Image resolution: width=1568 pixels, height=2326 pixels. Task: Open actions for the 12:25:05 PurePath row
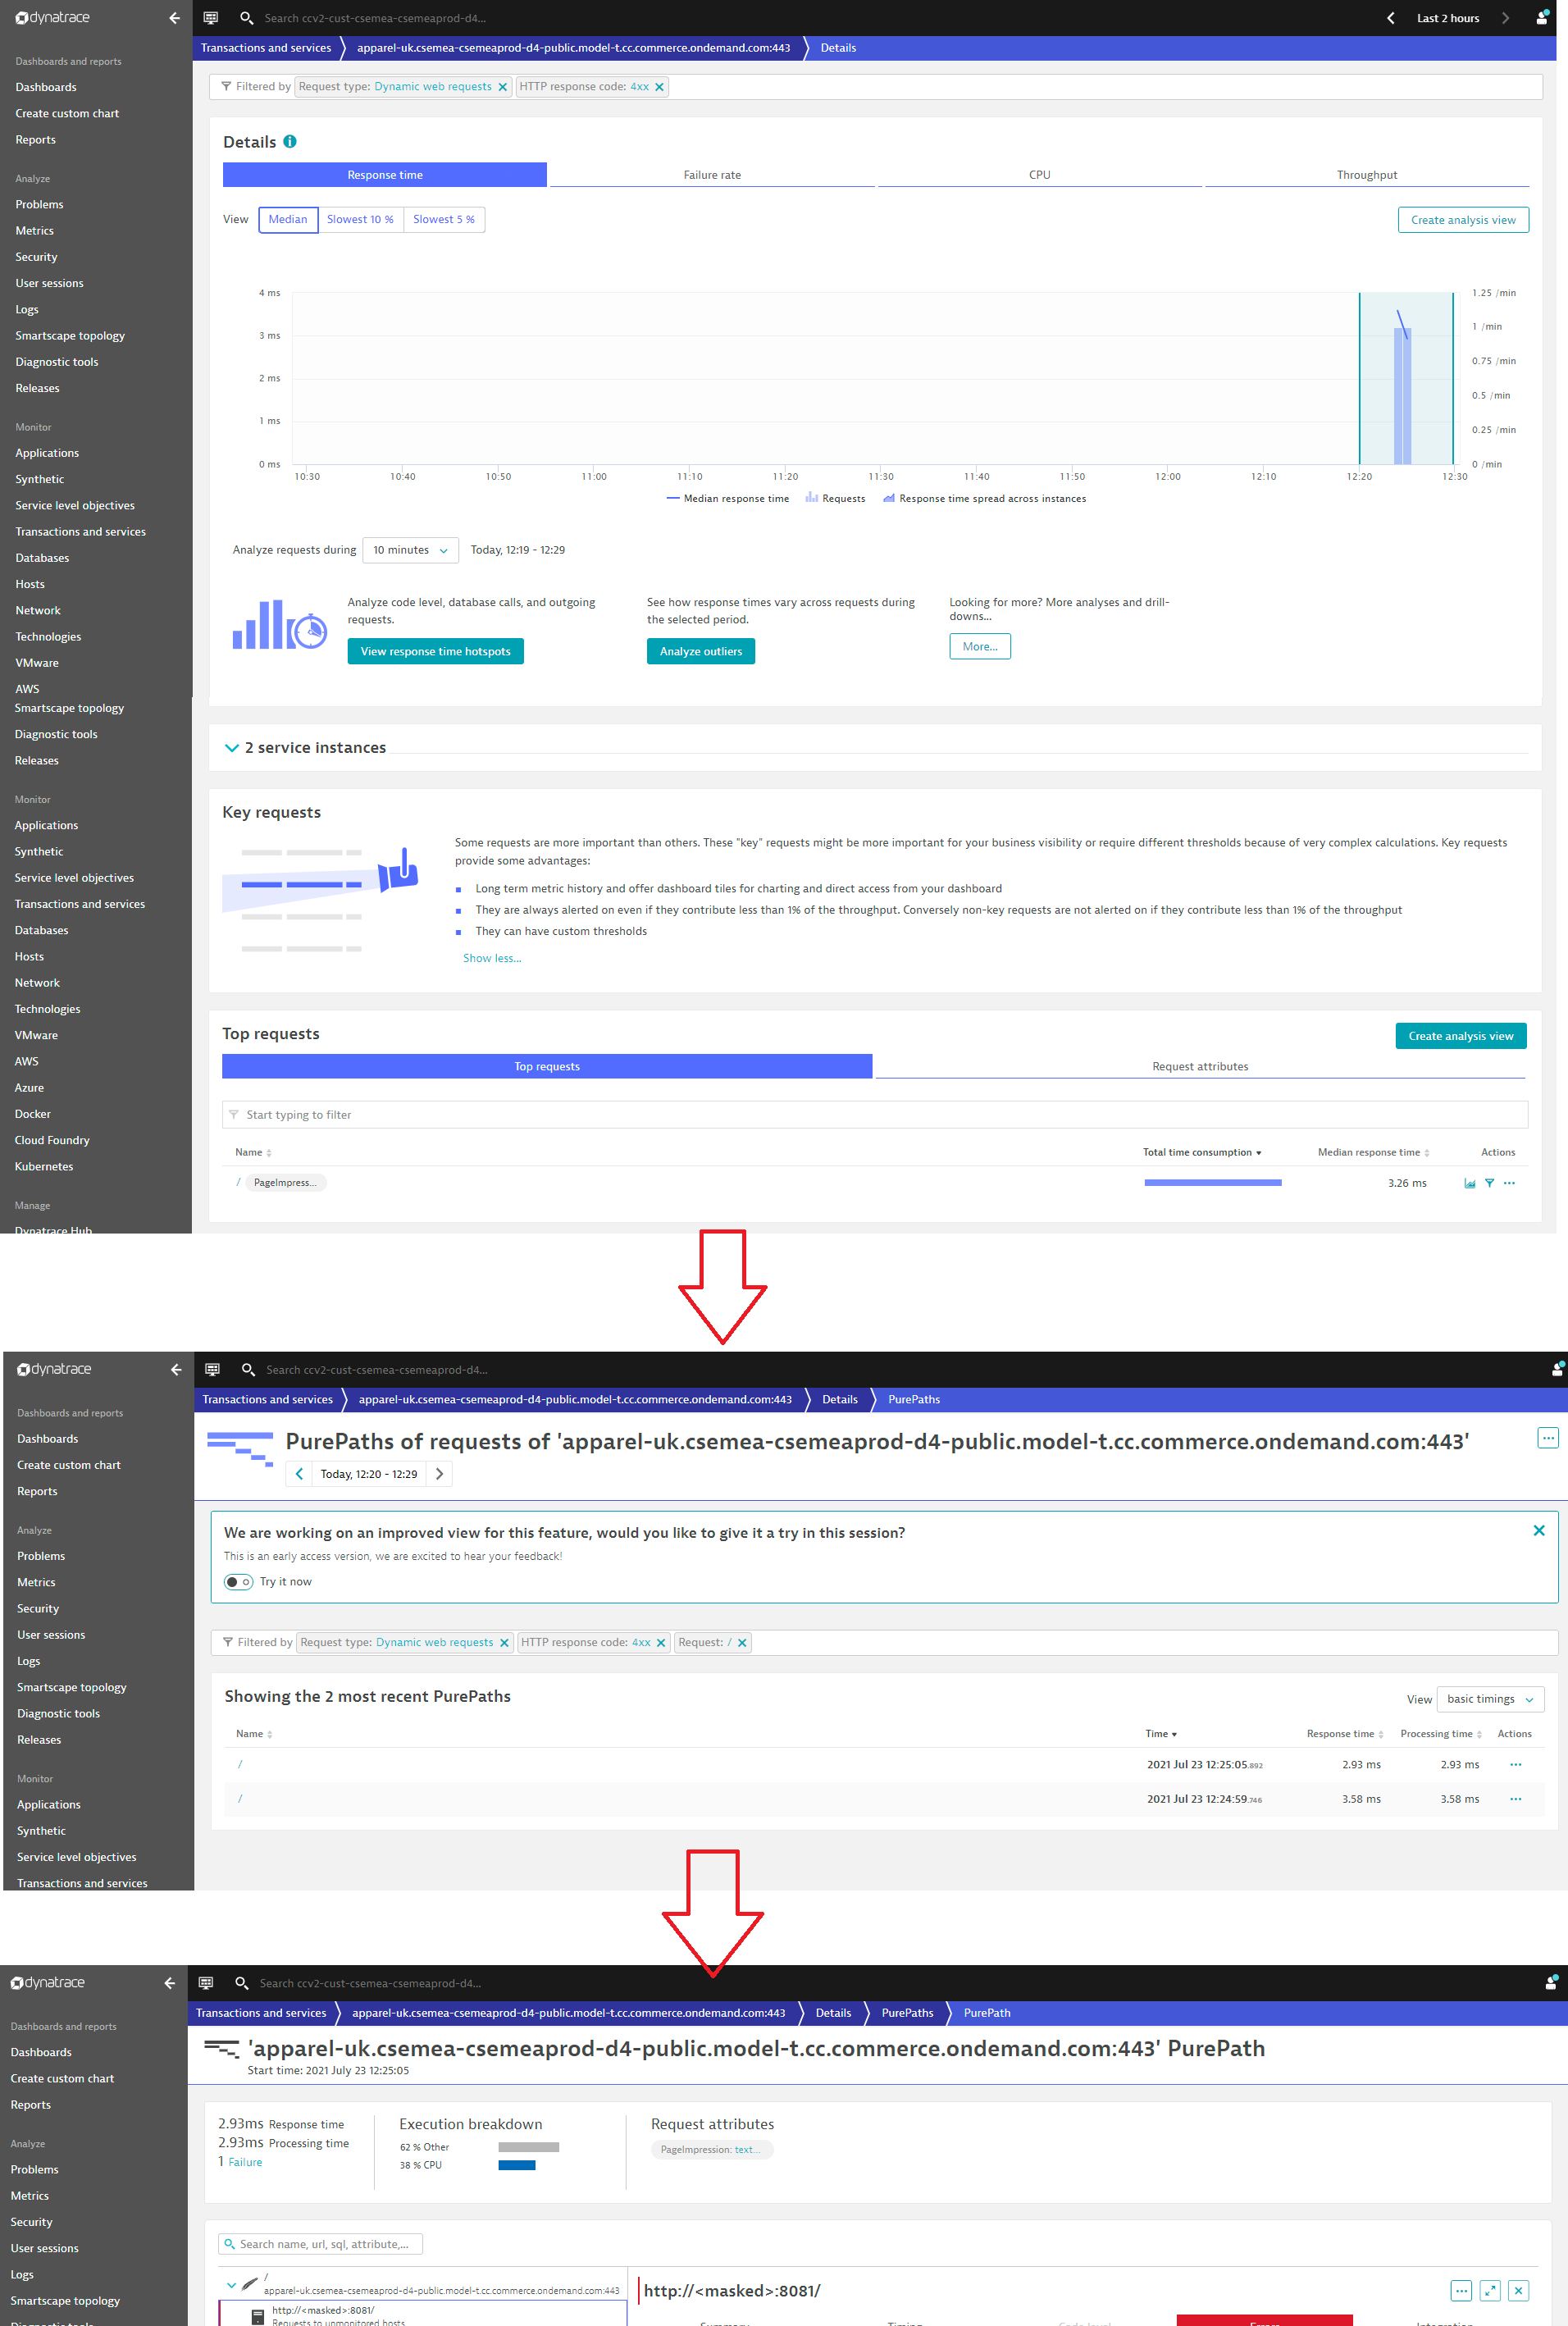pos(1515,1765)
